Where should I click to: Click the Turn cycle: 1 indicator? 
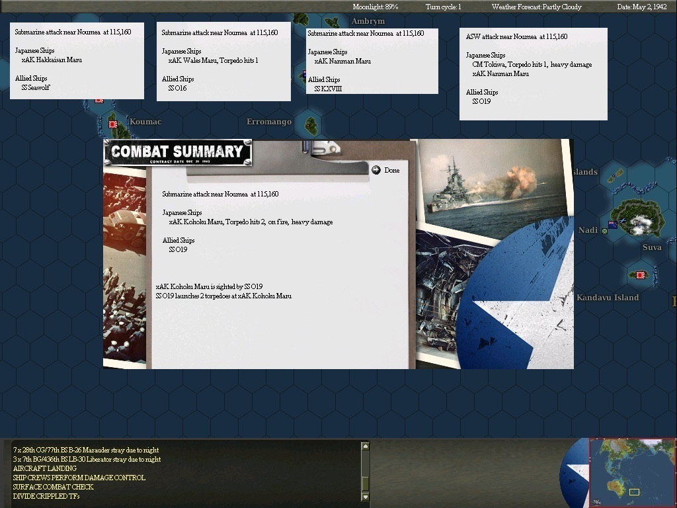pos(443,7)
